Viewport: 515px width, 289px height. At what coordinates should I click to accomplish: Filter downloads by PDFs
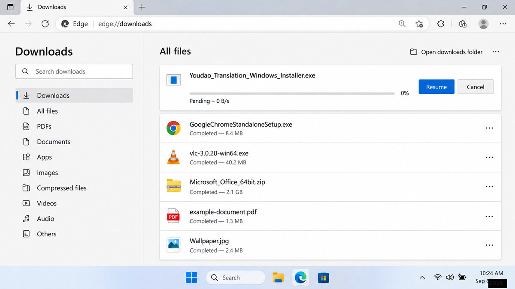(74, 126)
